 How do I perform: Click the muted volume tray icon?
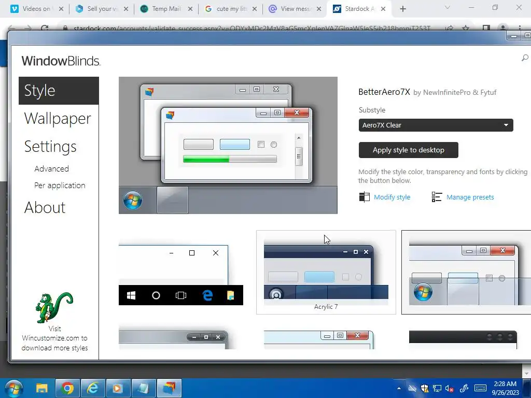pyautogui.click(x=449, y=389)
